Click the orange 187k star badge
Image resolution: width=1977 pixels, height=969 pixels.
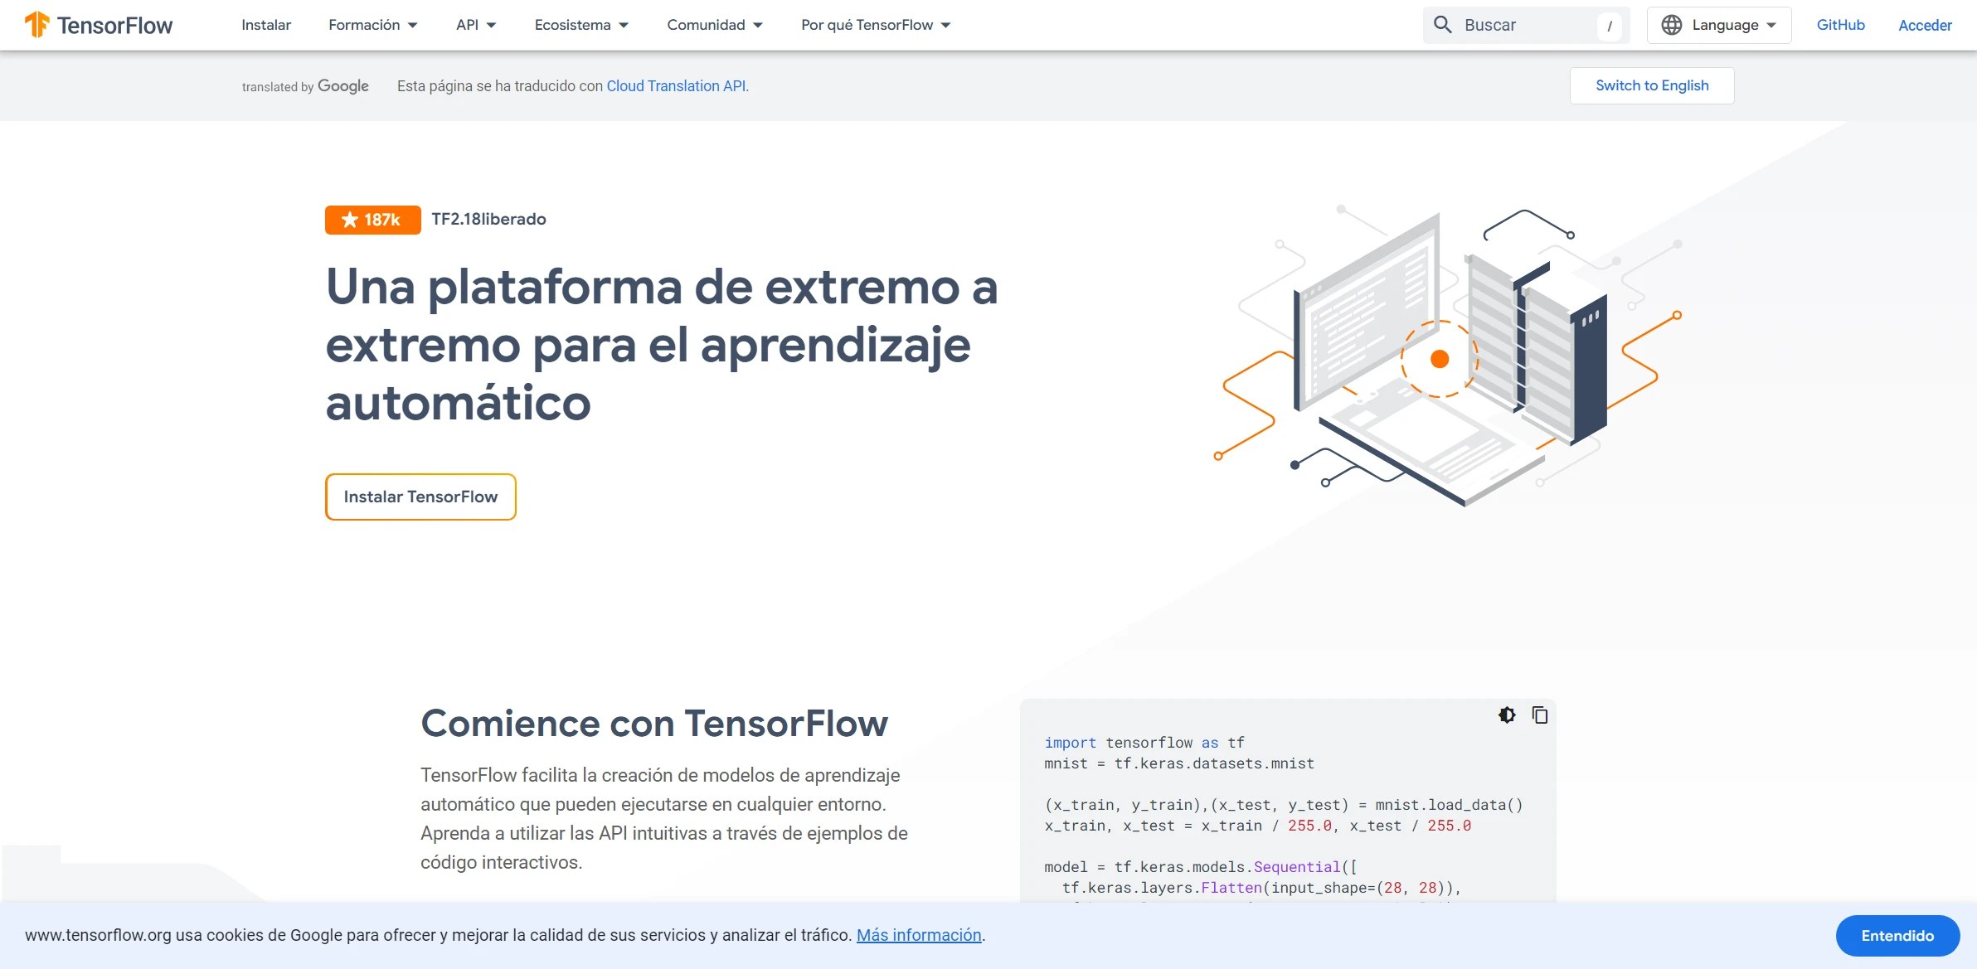click(x=372, y=220)
